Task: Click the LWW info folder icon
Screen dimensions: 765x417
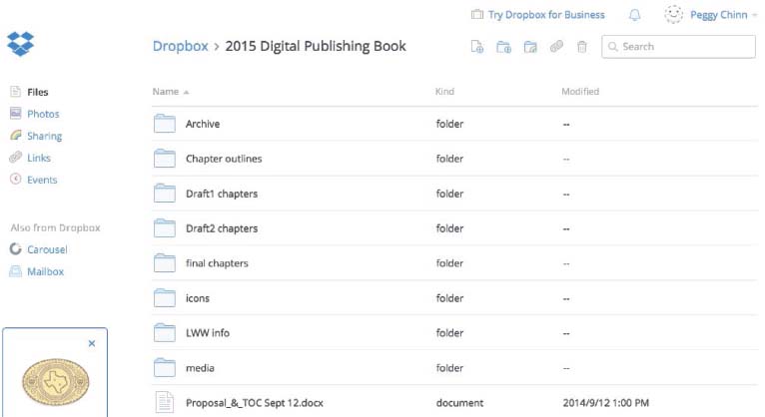Action: [165, 333]
